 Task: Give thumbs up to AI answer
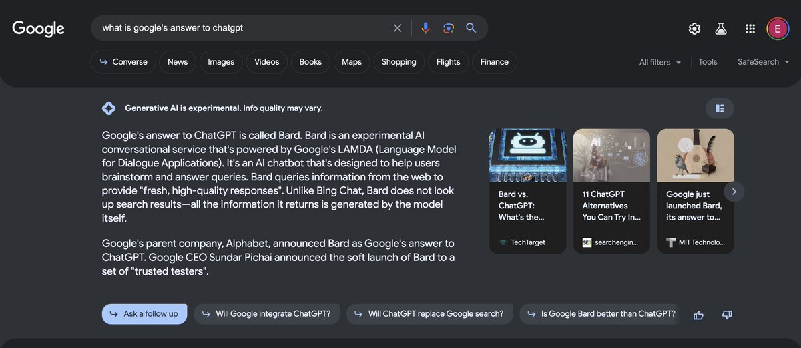(x=699, y=315)
